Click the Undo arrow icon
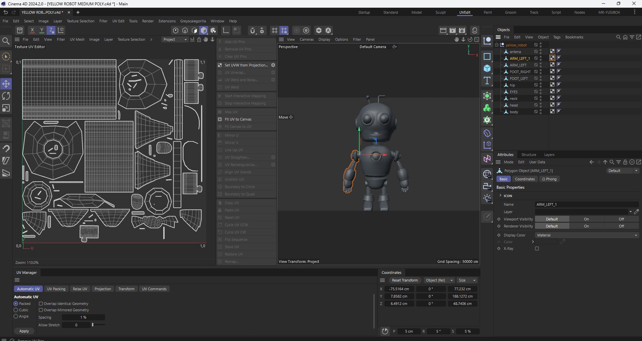 click(5, 12)
